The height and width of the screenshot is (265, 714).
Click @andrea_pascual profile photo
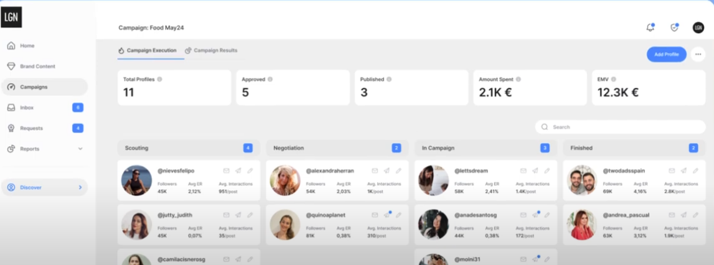(x=582, y=225)
